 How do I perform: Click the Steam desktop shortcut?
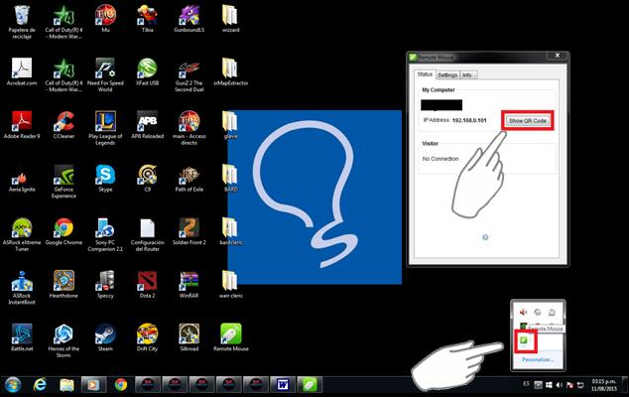pos(105,337)
